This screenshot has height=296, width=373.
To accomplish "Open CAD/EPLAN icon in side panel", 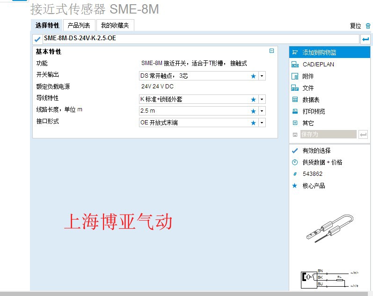I will pyautogui.click(x=295, y=65).
